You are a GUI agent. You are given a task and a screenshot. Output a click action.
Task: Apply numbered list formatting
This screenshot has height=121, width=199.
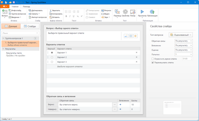[x=70, y=12]
